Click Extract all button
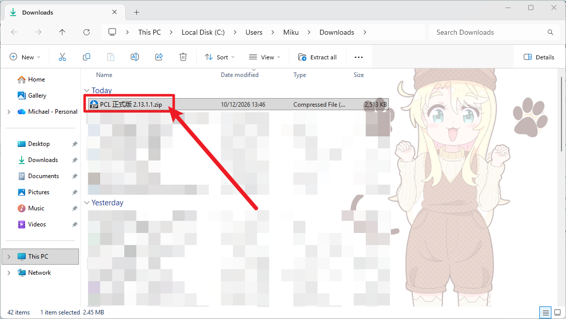 (x=317, y=57)
